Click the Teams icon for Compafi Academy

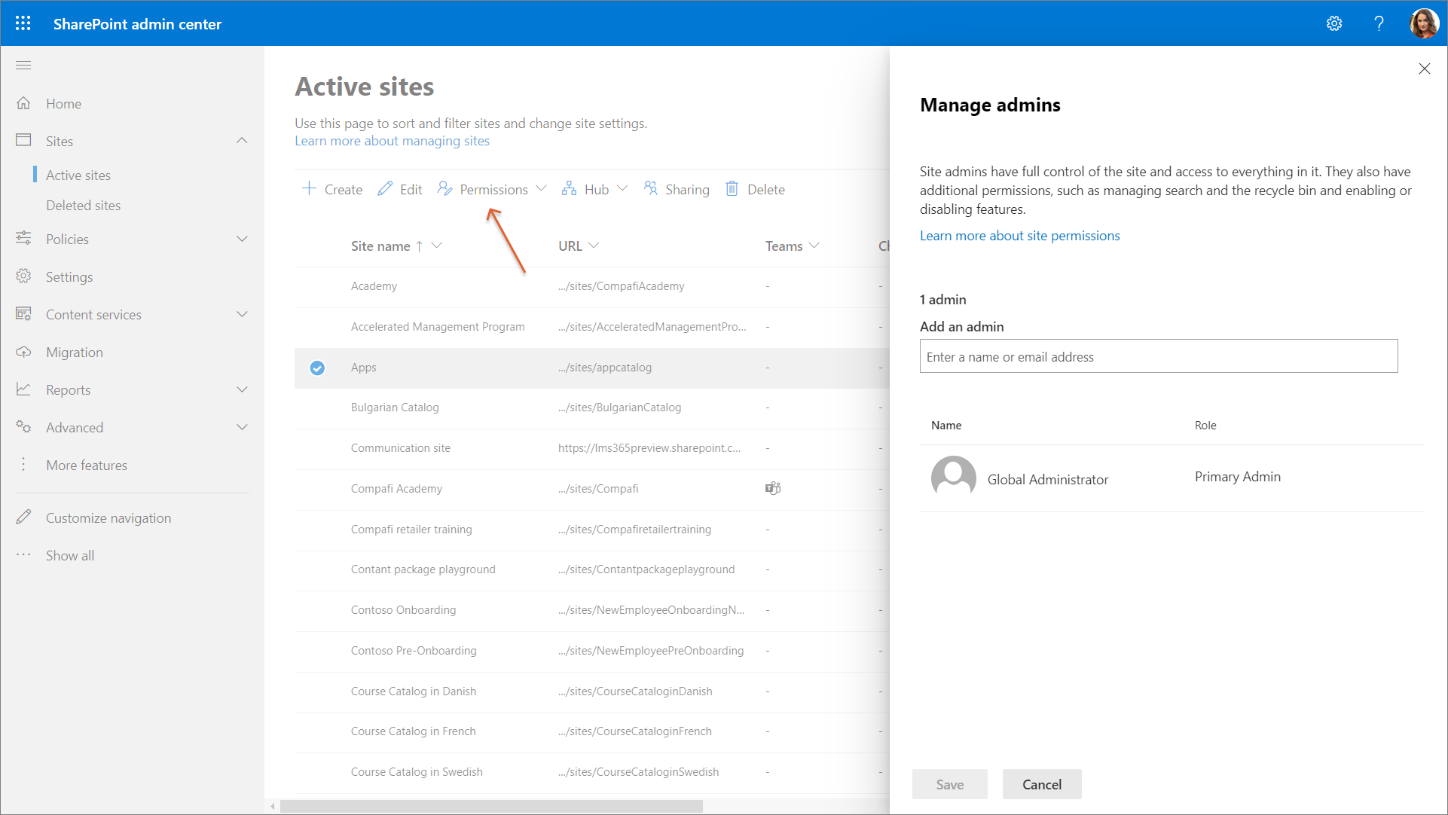point(773,488)
